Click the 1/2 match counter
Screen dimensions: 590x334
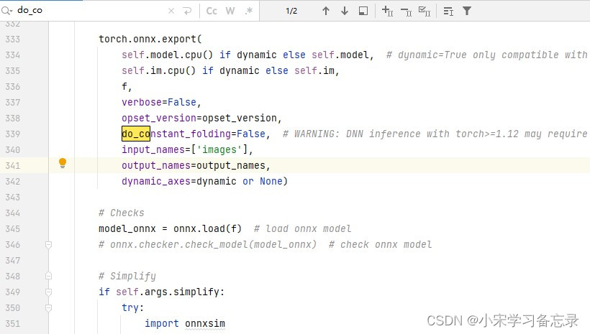coord(291,11)
